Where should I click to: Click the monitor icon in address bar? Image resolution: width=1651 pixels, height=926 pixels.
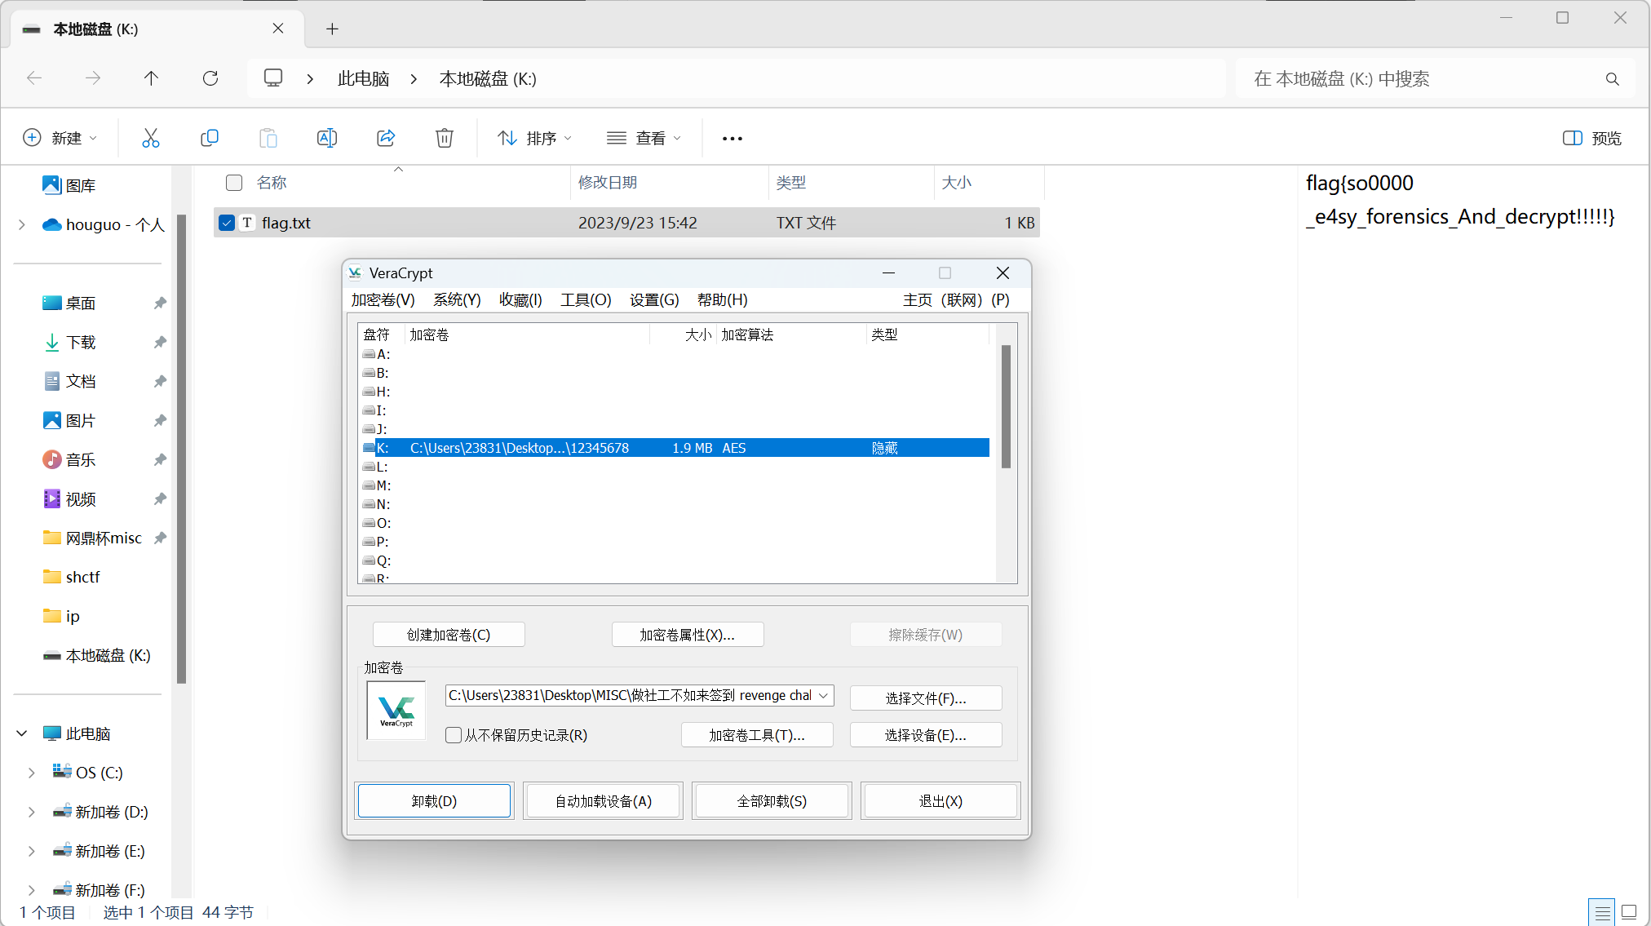[273, 78]
